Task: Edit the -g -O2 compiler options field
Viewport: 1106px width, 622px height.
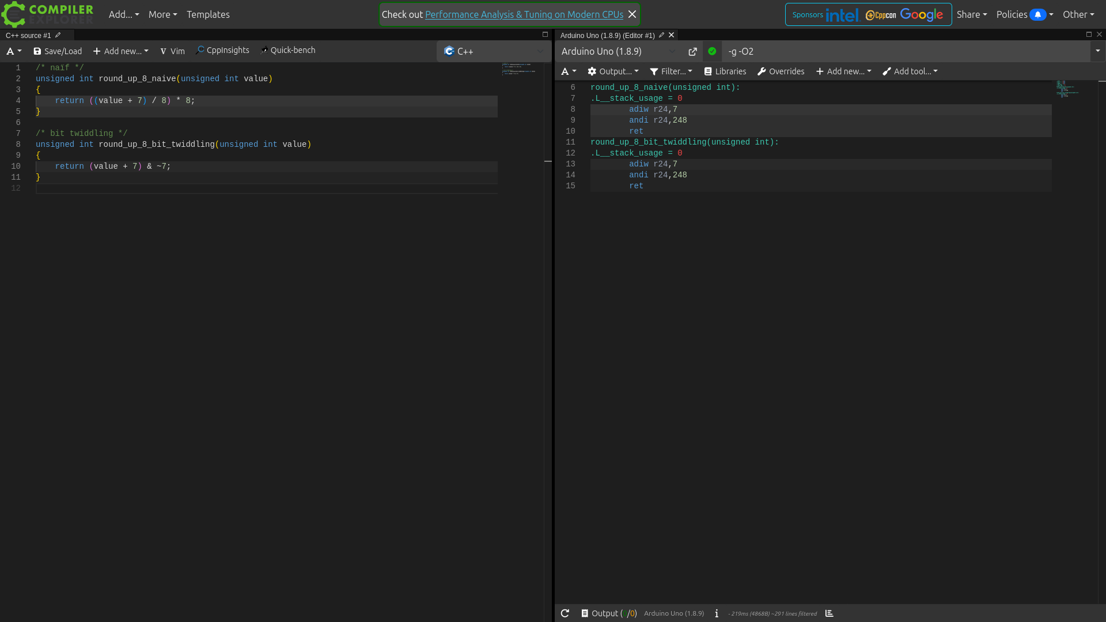Action: (x=906, y=51)
